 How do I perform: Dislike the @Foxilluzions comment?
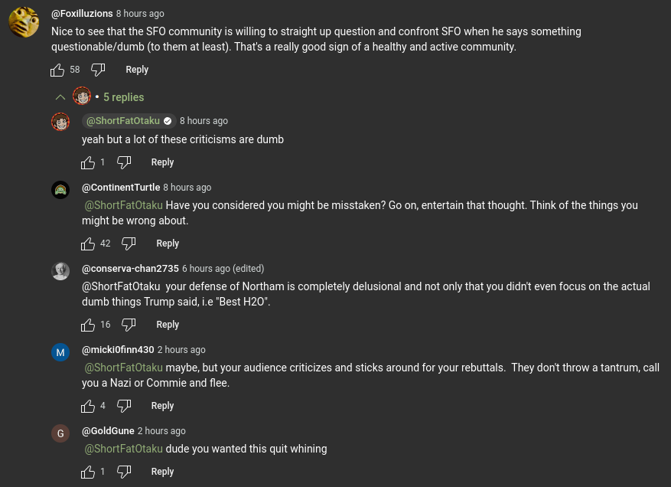(98, 70)
